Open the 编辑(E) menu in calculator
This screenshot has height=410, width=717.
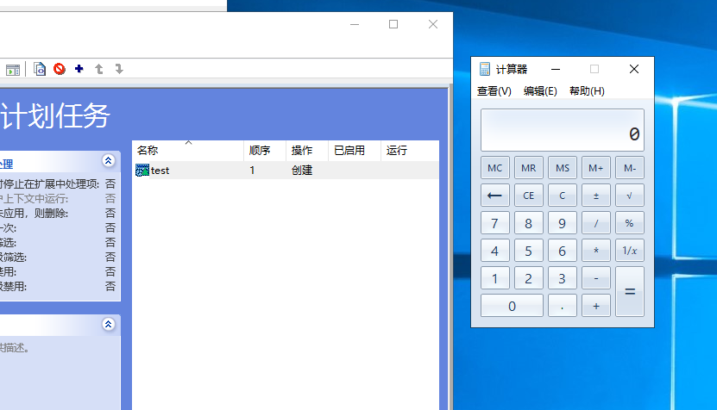(540, 91)
